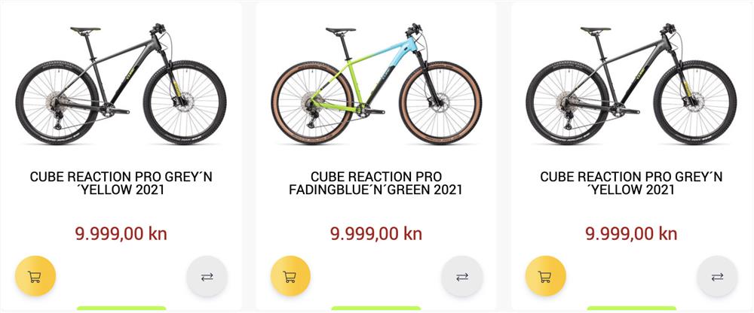Compare the Fadingblue'n'Green bike
Image resolution: width=754 pixels, height=313 pixels.
462,277
